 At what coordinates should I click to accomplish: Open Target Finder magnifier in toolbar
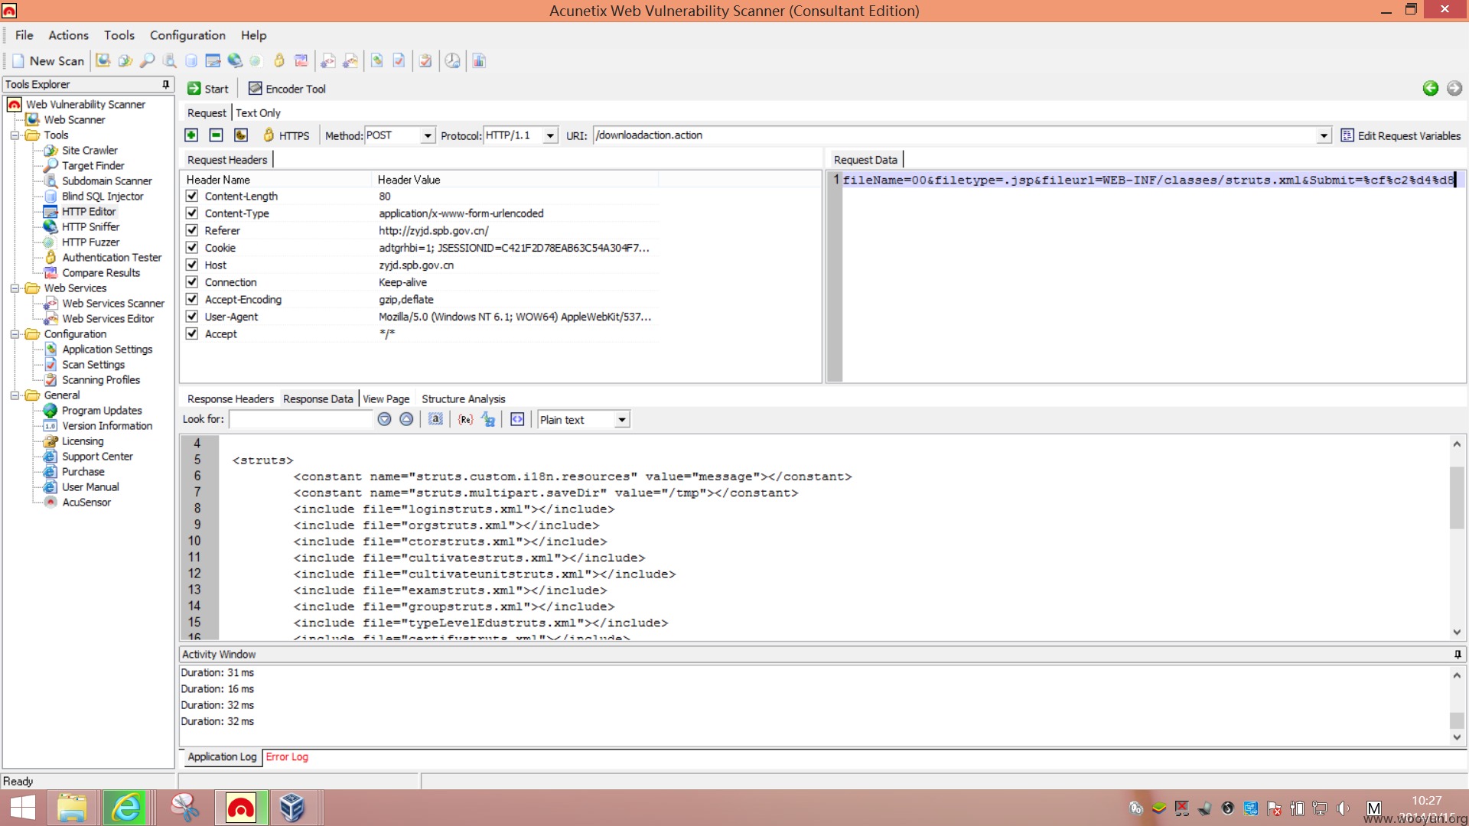[147, 60]
